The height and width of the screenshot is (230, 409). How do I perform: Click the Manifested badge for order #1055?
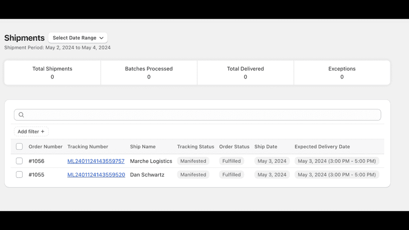tap(193, 175)
